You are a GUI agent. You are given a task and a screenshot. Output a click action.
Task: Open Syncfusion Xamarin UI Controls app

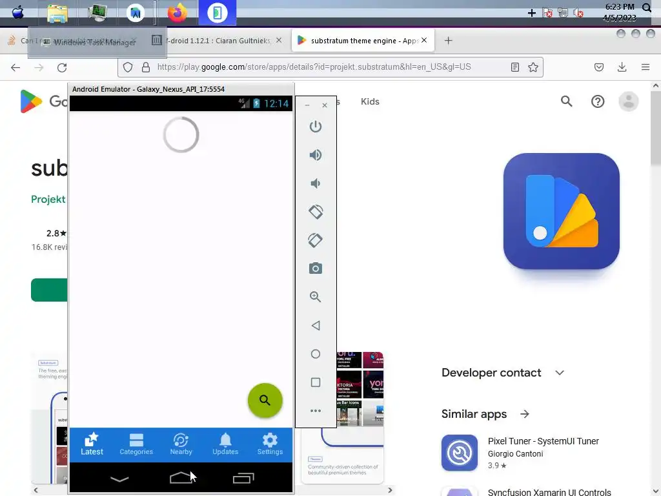[x=549, y=491]
